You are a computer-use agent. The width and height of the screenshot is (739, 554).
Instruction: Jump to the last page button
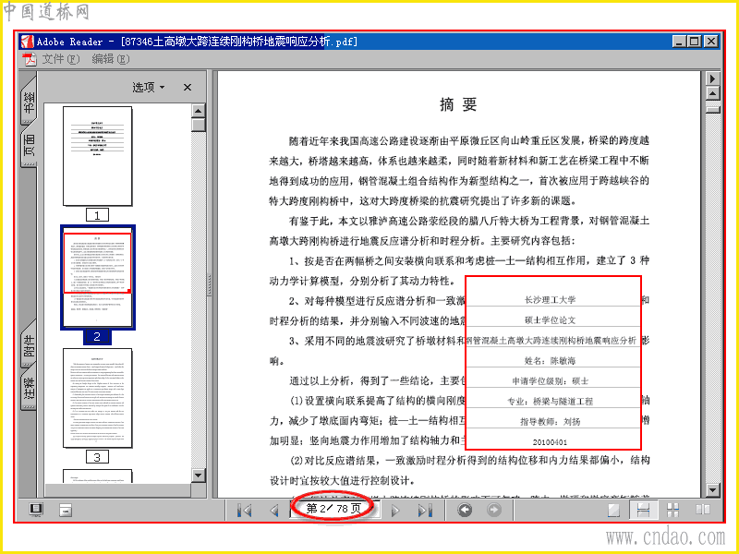(425, 510)
